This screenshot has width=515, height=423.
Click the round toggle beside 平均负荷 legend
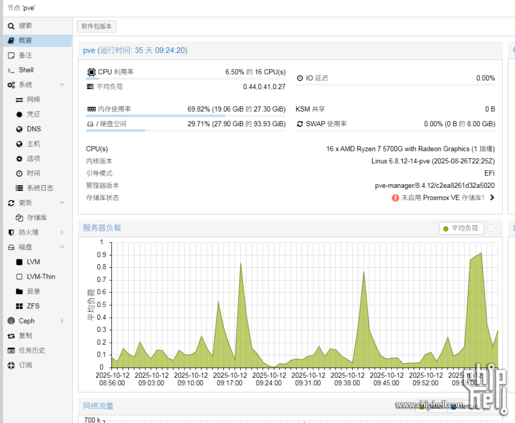pos(491,228)
